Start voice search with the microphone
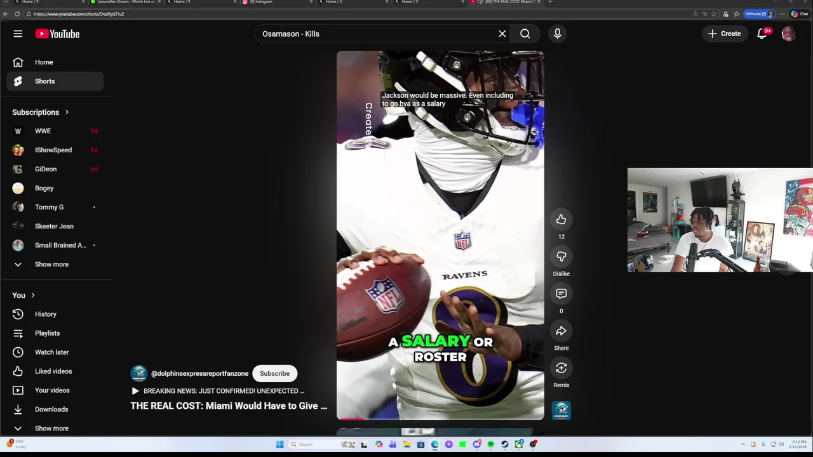The image size is (813, 457). (557, 34)
